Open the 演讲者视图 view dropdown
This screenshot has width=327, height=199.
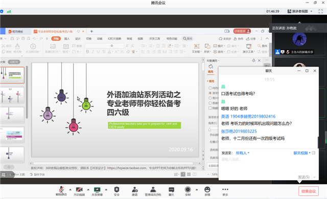click(x=300, y=11)
